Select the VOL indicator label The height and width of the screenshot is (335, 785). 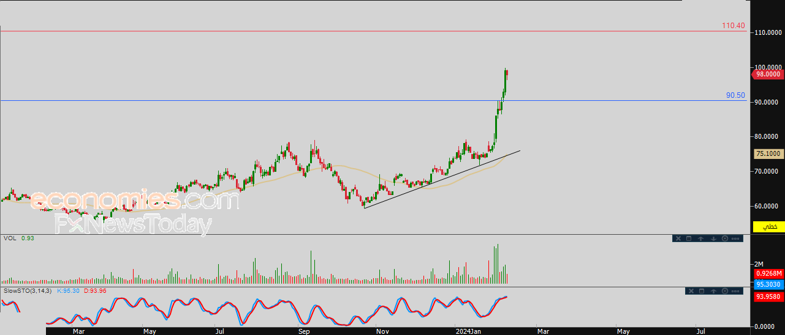[10, 238]
